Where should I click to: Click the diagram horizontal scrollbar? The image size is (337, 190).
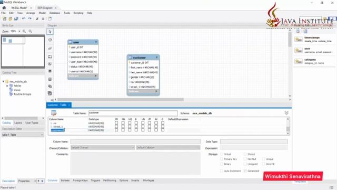tap(121, 100)
